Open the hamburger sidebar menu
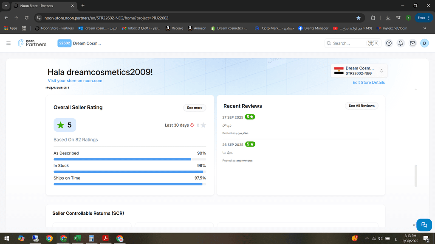 tap(8, 43)
